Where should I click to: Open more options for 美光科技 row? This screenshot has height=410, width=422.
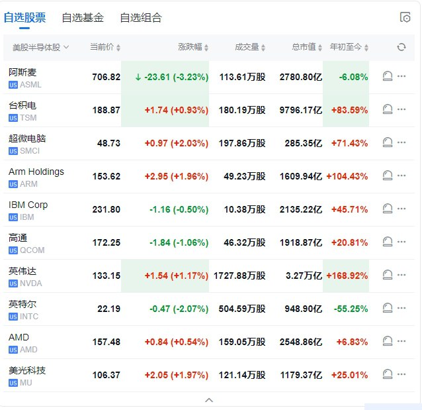point(401,374)
